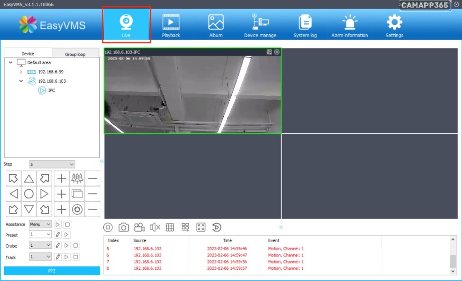Start recording with the video camera icon
This screenshot has height=281, width=462.
tap(139, 227)
